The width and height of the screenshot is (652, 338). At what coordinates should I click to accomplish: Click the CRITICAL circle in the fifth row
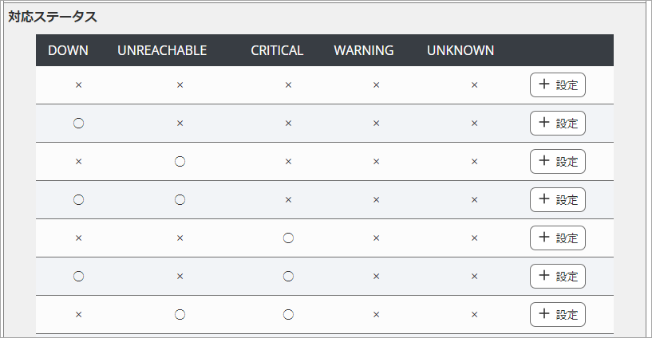click(288, 238)
